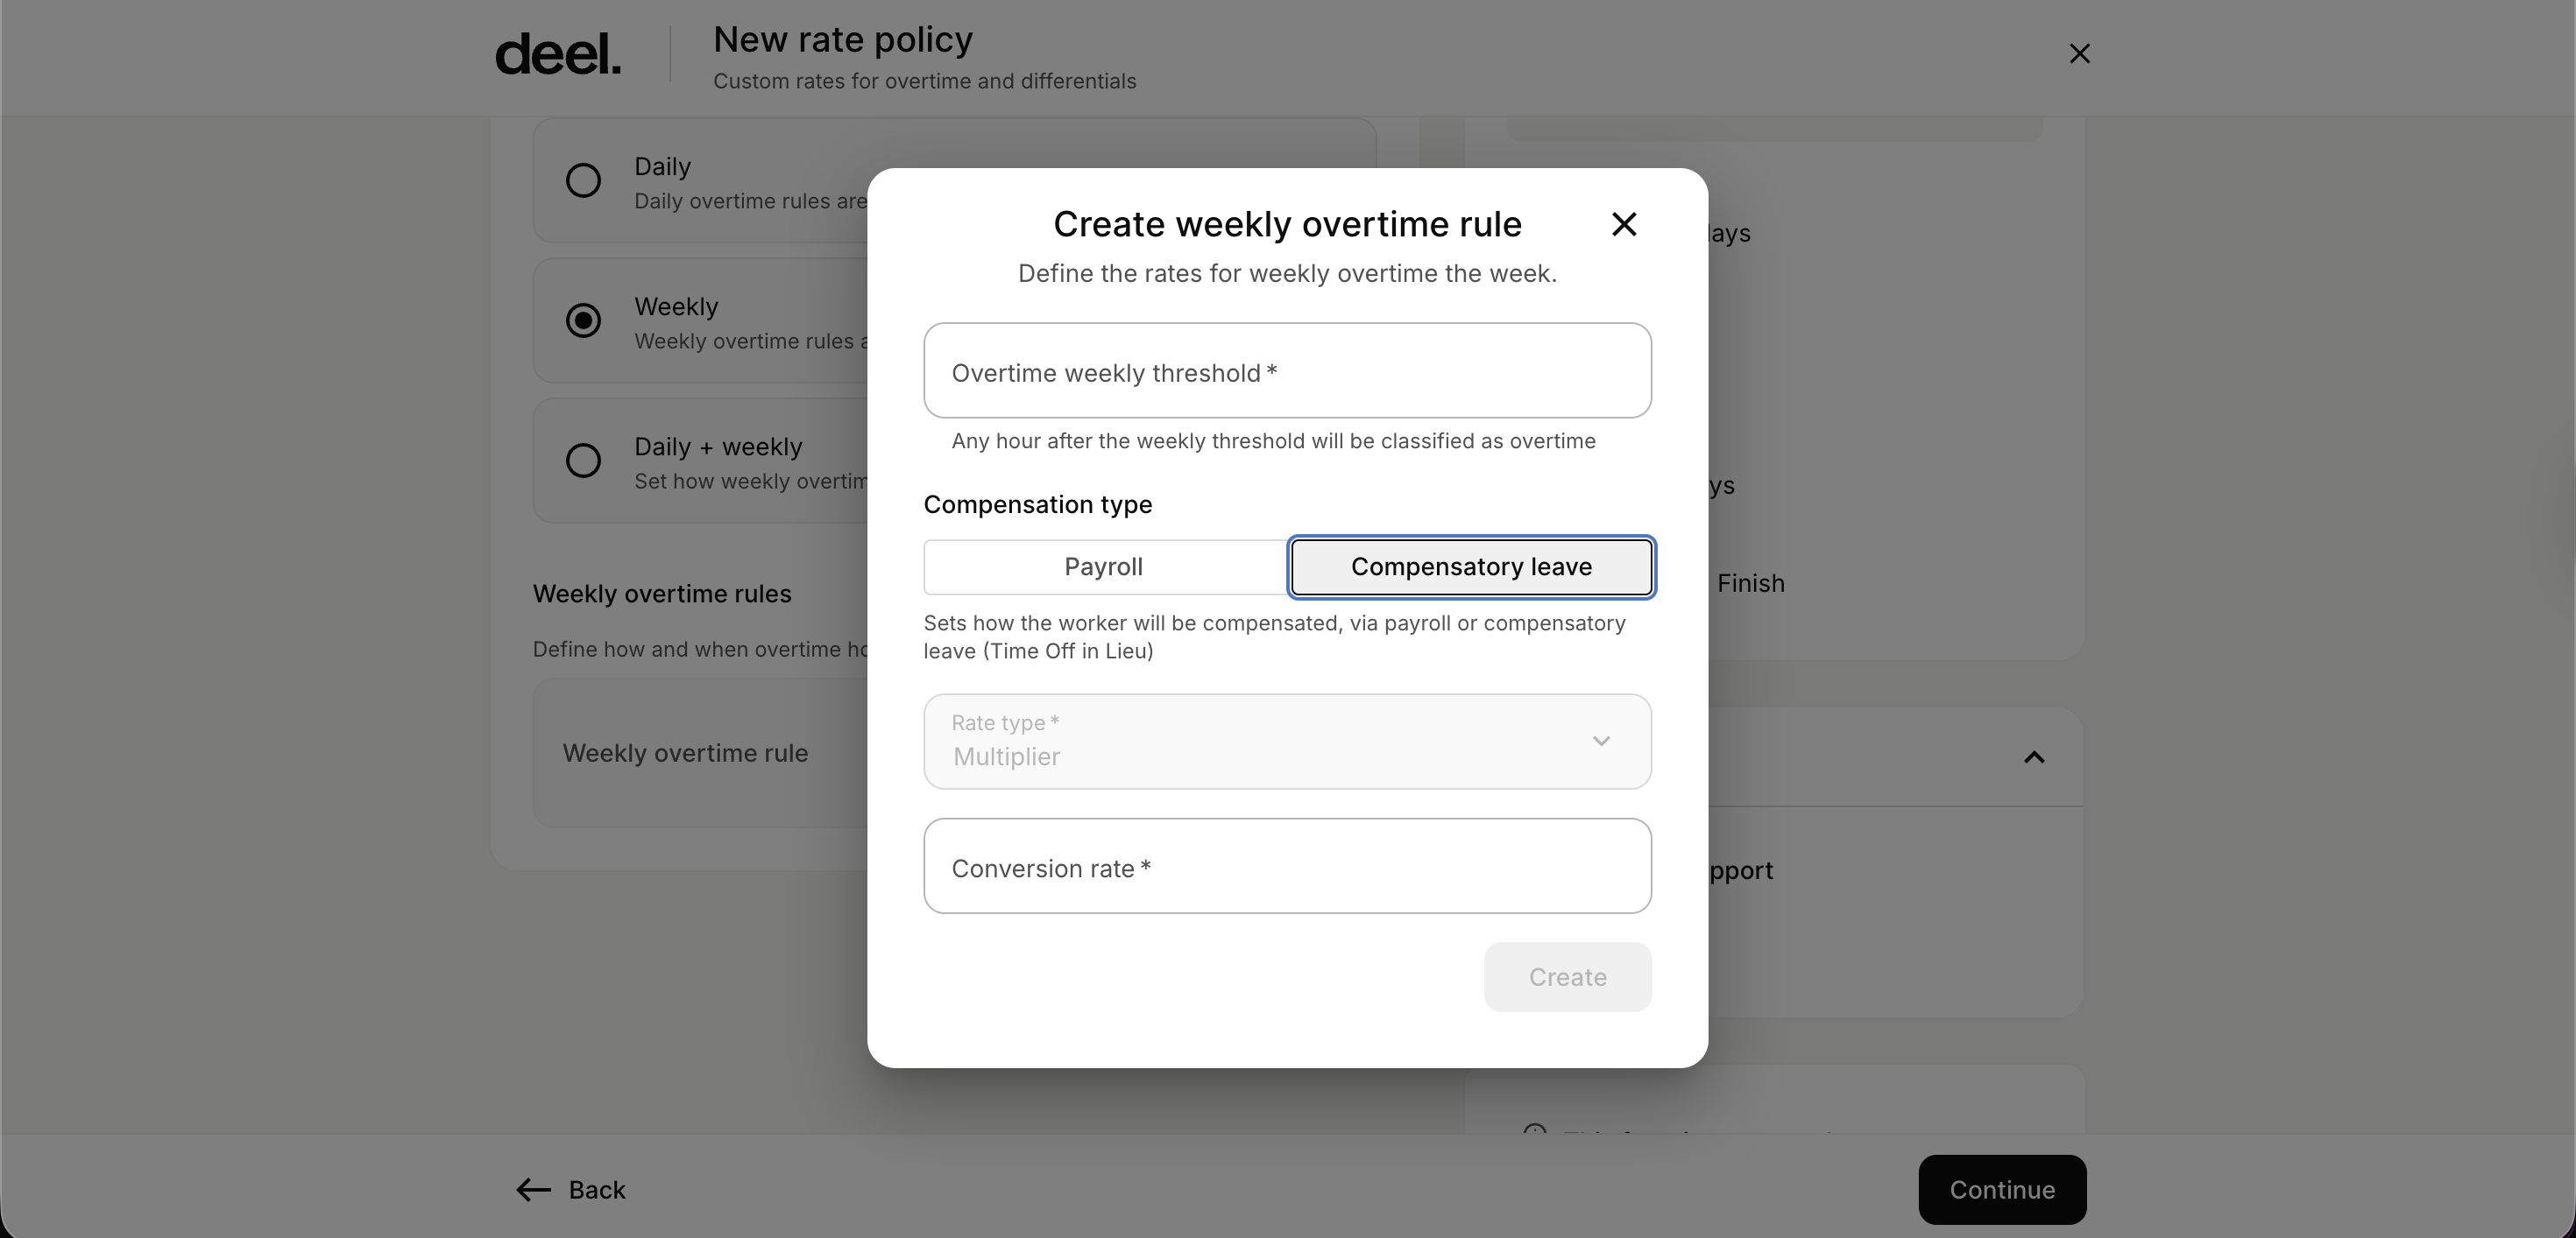
Task: Select the Daily overtime radio button
Action: (x=583, y=181)
